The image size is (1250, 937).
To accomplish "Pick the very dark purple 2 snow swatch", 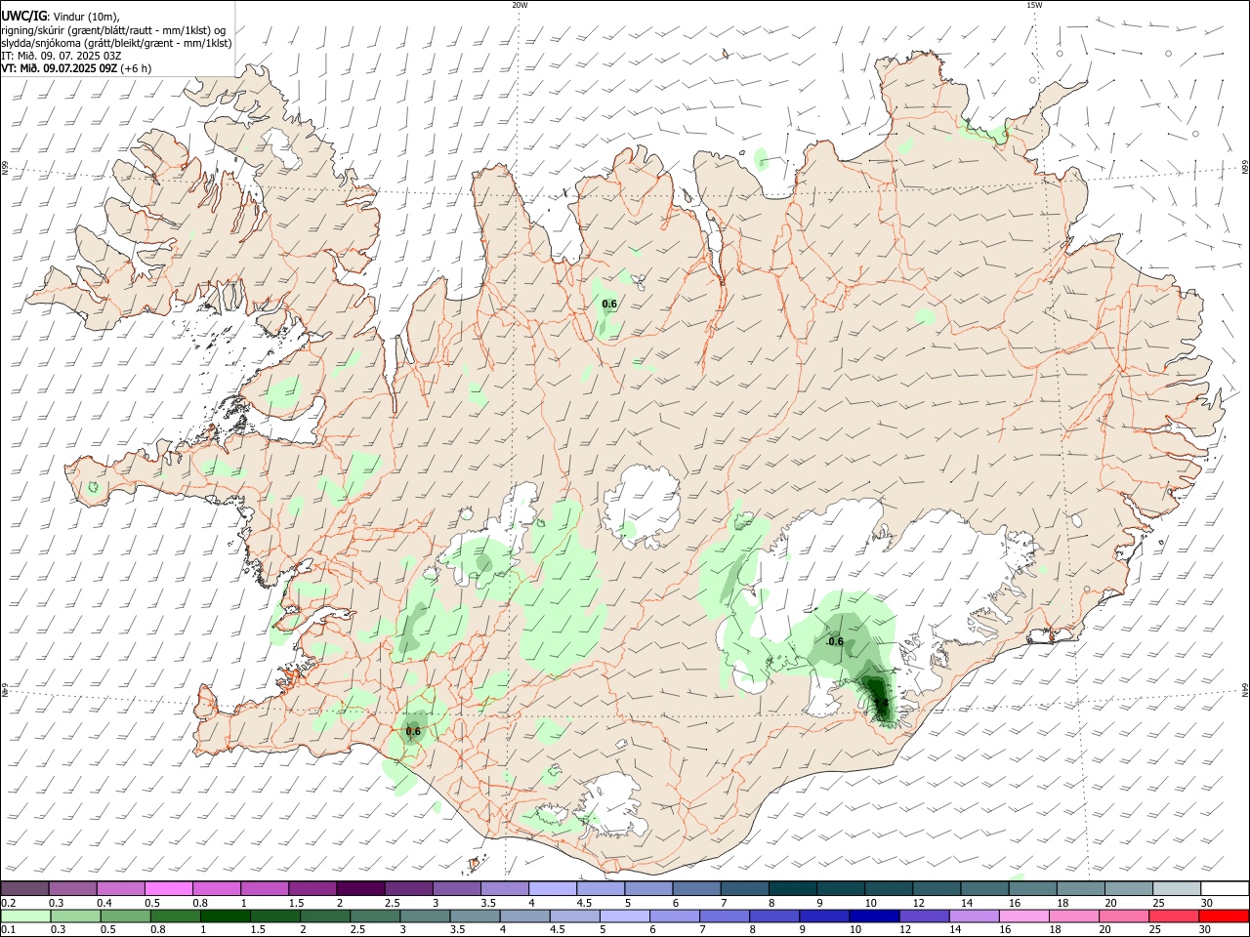I will (x=360, y=889).
